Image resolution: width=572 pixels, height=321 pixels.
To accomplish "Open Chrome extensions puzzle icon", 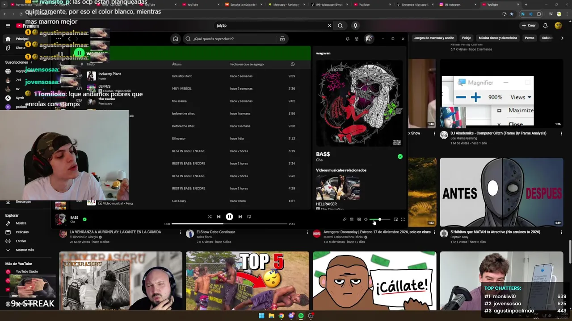I will pyautogui.click(x=539, y=14).
